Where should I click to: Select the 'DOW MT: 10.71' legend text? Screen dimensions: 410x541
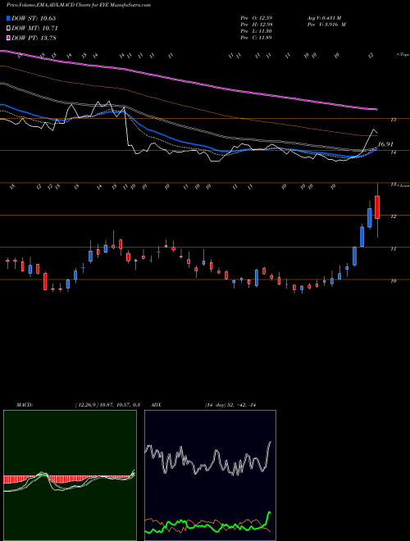coord(34,28)
